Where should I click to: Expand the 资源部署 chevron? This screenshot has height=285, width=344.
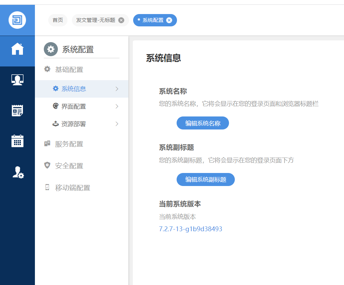(117, 124)
